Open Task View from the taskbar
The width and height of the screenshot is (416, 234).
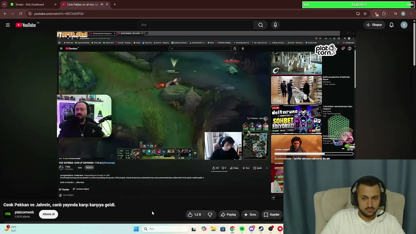[x=194, y=229]
